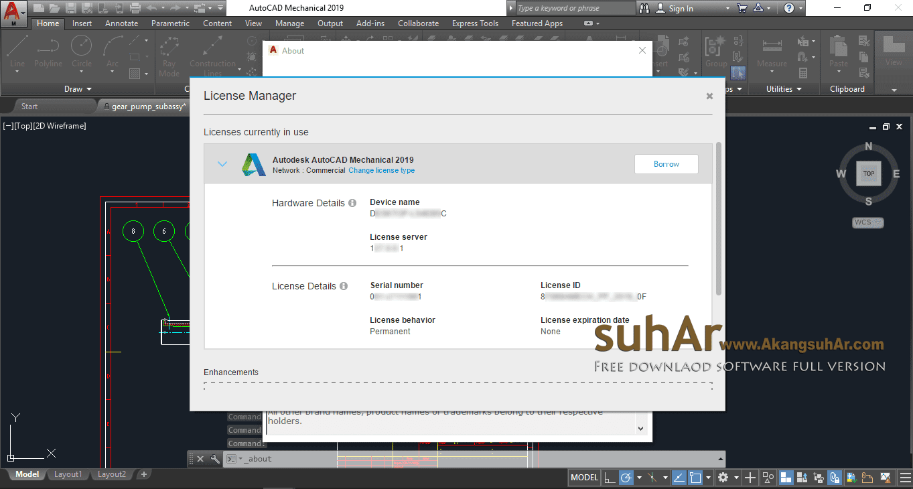Screen dimensions: 913x489
Task: Toggle the MODEL space button in status bar
Action: coord(584,478)
